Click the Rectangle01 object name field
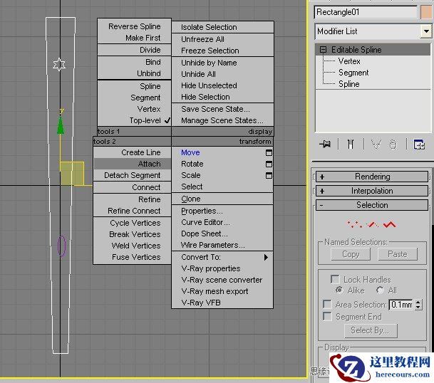 click(x=366, y=12)
